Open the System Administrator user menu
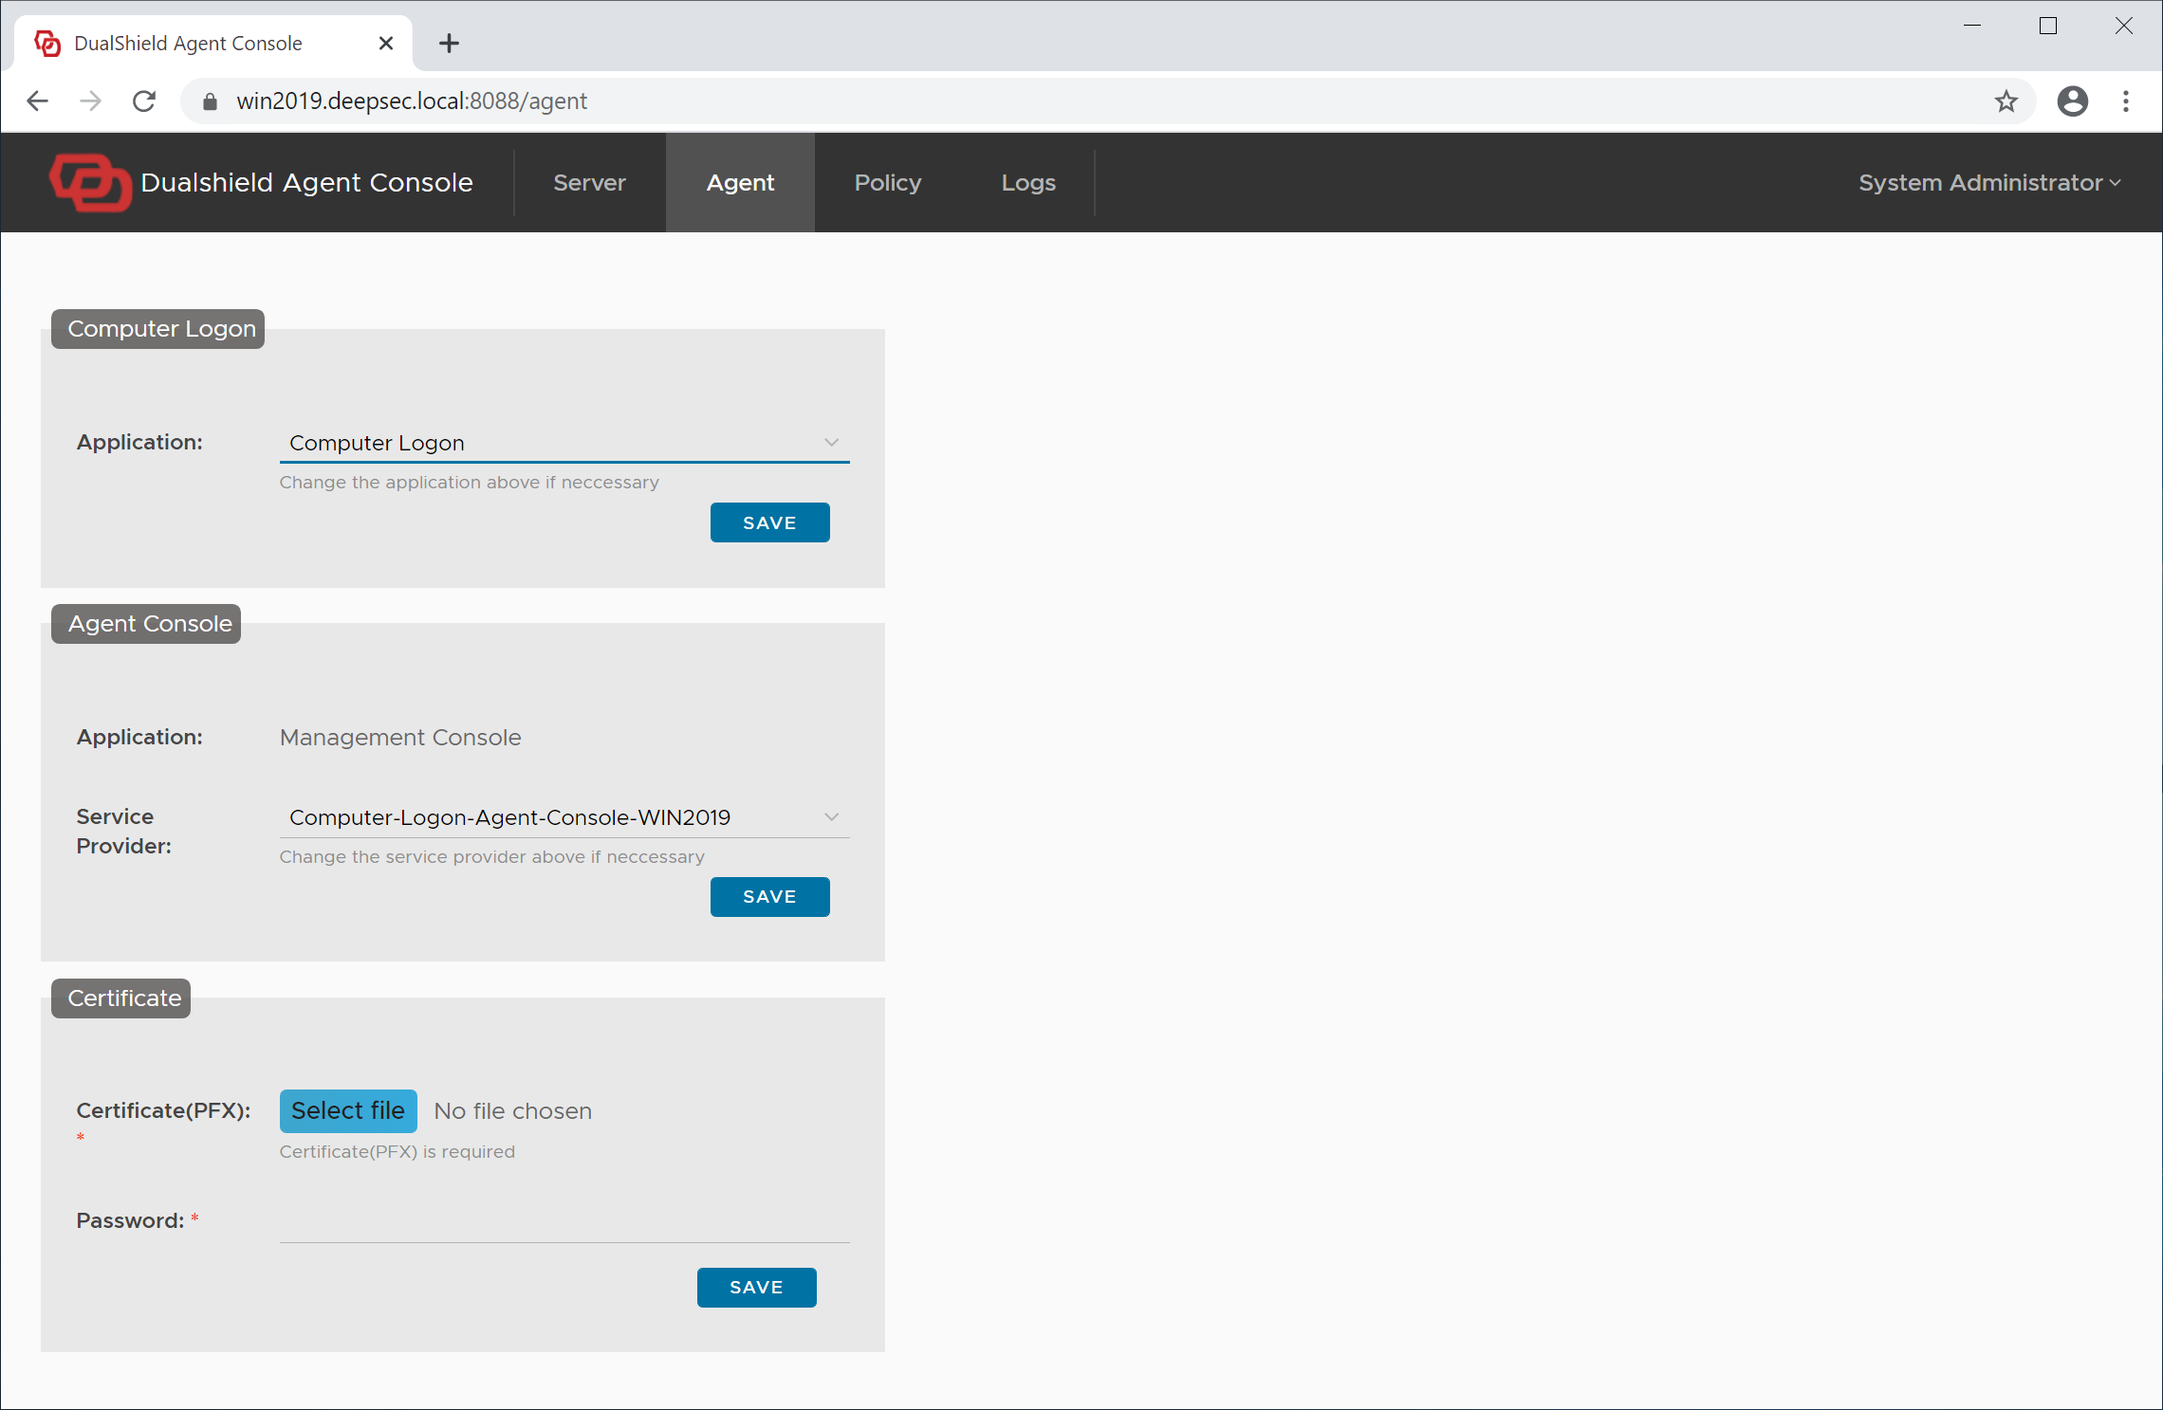This screenshot has width=2163, height=1410. [1988, 182]
